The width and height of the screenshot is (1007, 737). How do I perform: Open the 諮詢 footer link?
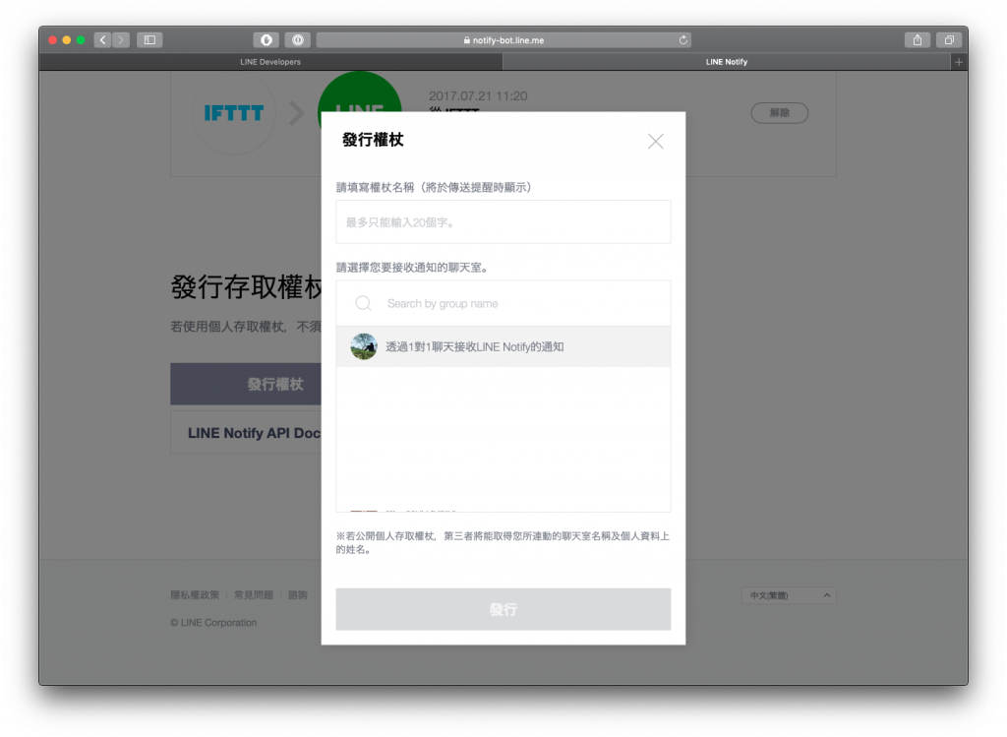[297, 595]
